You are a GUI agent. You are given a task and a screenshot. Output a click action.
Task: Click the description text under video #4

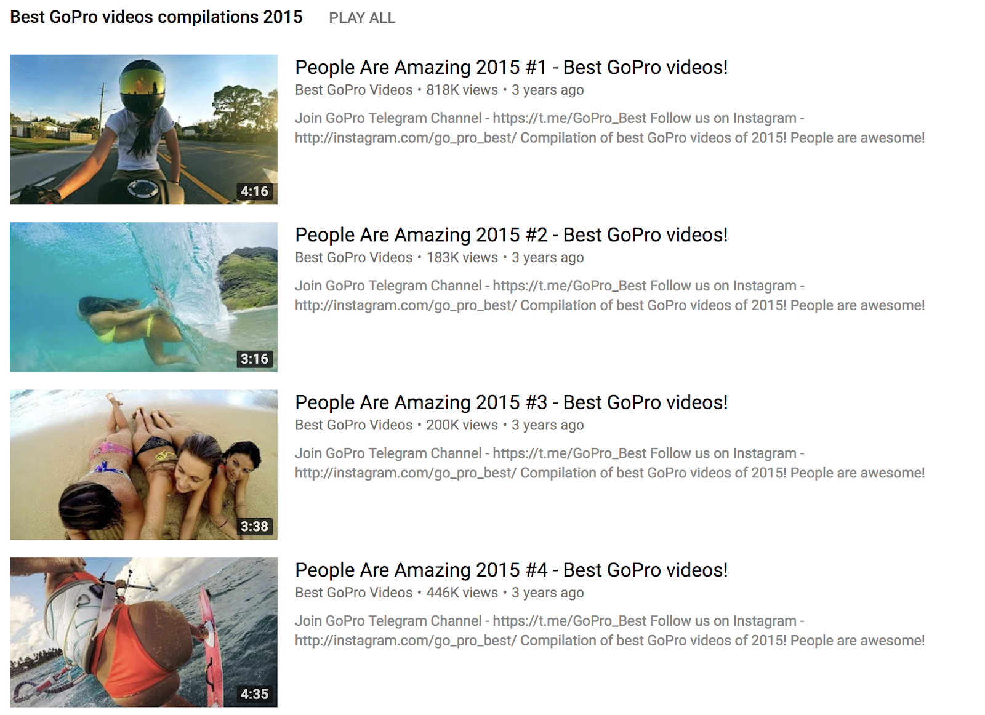tap(609, 631)
